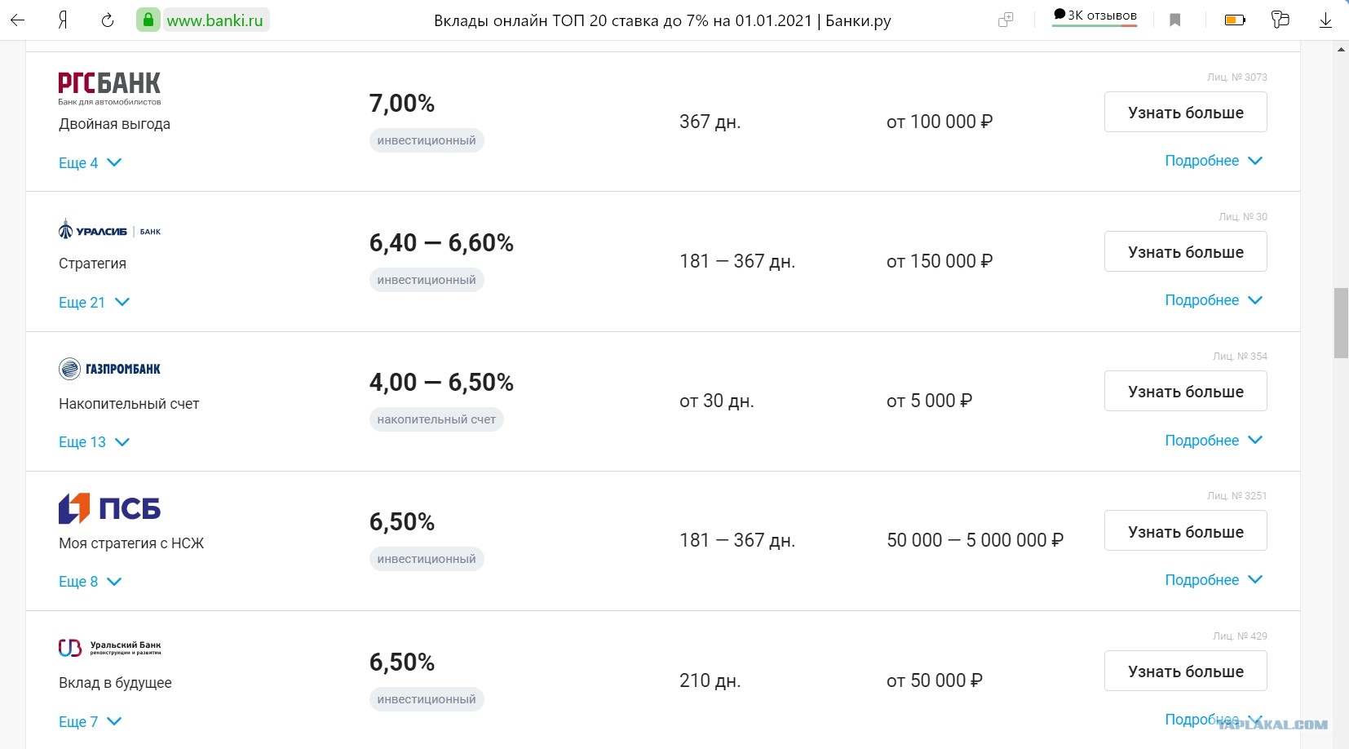Open the Вклад в будущее deposit link

[x=115, y=682]
